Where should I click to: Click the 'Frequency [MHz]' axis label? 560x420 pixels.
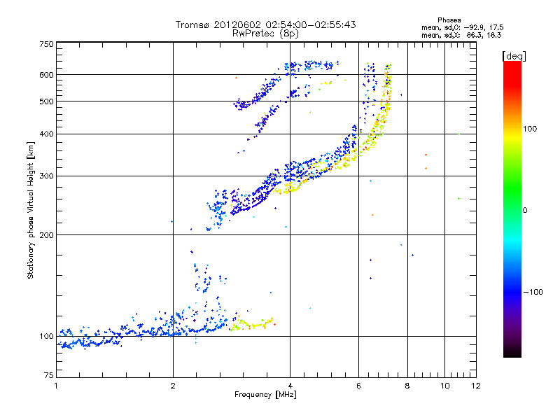(x=265, y=395)
